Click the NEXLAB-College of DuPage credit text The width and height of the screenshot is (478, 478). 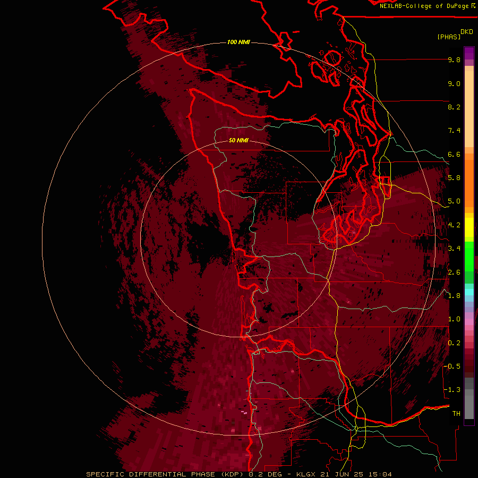coord(424,6)
